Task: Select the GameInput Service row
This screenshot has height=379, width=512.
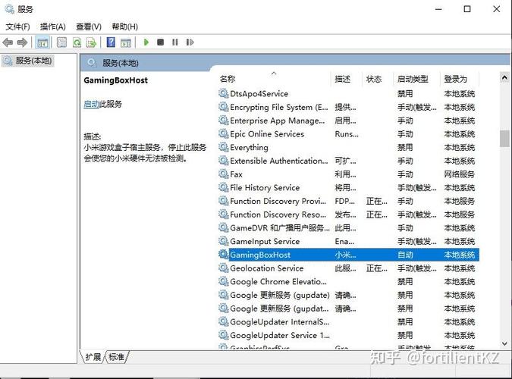Action: (x=348, y=241)
